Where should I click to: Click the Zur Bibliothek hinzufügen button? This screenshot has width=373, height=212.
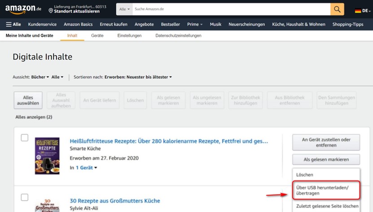246,100
